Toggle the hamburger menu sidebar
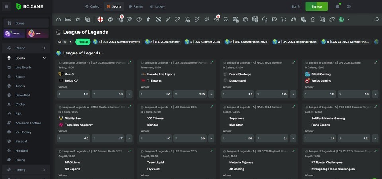Viewport: 382px width, 179px height. tap(6, 6)
